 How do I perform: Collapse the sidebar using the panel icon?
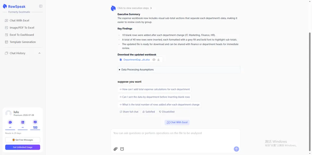coord(41,6)
